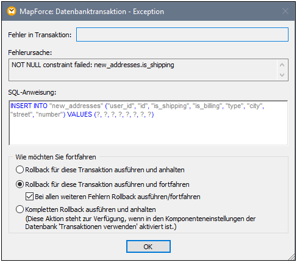Viewport: 297px width, 262px height.
Task: Click the Transaktionen verwenden hint note
Action: tap(140, 222)
